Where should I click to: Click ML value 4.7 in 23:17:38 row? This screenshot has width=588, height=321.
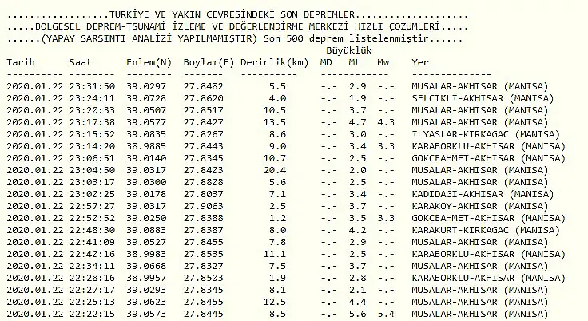(x=357, y=122)
